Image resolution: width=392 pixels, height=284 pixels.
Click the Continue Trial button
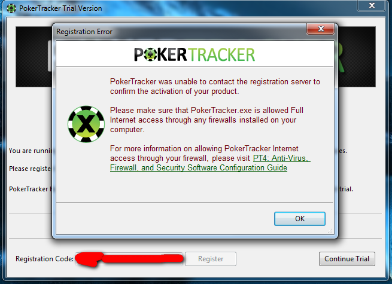(347, 259)
